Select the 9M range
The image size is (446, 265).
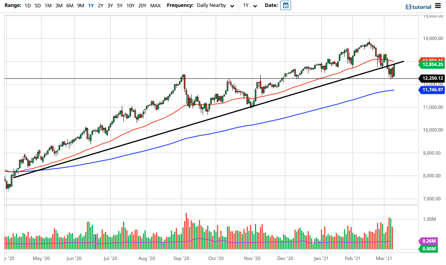[80, 6]
